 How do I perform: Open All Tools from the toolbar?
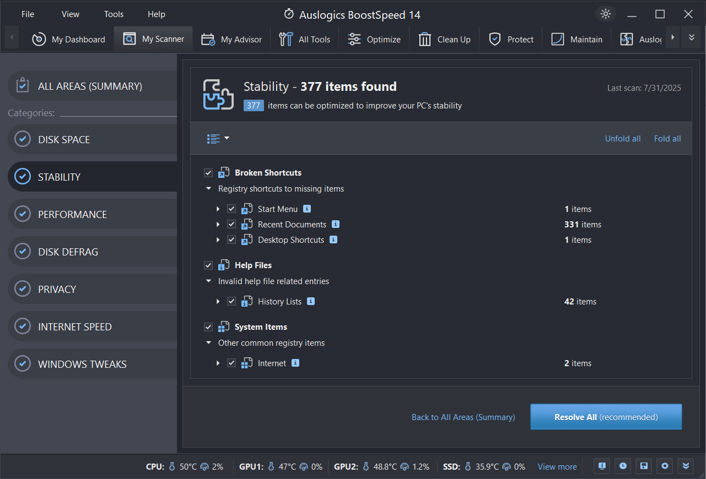285,39
